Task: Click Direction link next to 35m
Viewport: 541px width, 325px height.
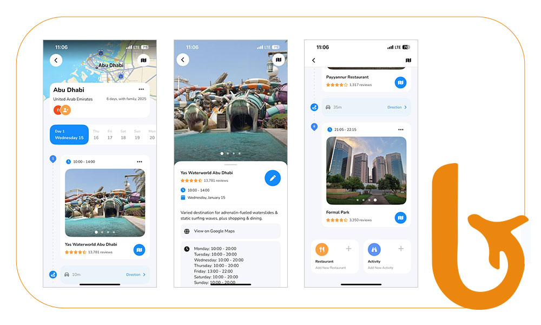Action: (x=397, y=107)
